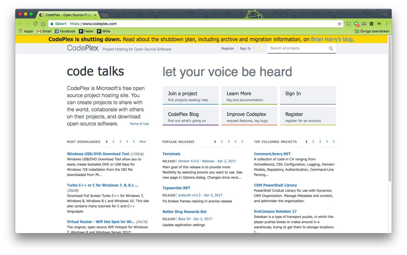The width and height of the screenshot is (407, 255).
Task: Go to page 3 of Most Downloaded
Action: 120,142
